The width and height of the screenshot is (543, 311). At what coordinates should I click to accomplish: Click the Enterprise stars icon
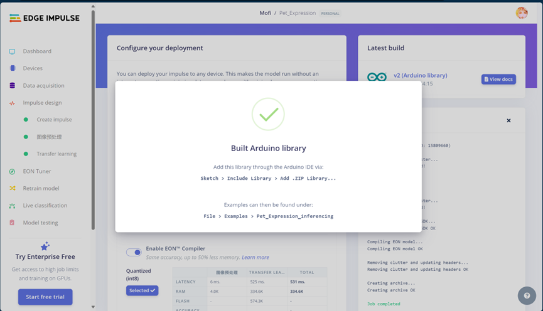pyautogui.click(x=45, y=246)
